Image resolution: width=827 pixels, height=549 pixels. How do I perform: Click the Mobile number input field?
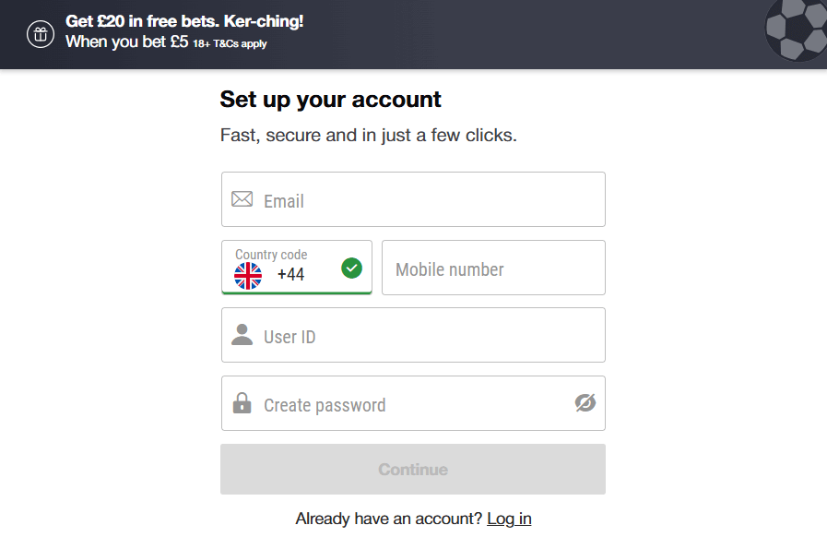point(493,268)
